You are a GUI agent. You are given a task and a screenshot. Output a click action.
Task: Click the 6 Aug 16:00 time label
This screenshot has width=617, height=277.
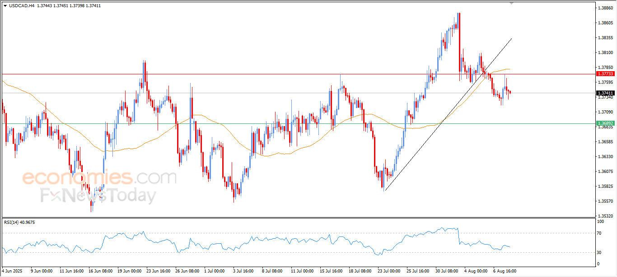click(x=505, y=271)
